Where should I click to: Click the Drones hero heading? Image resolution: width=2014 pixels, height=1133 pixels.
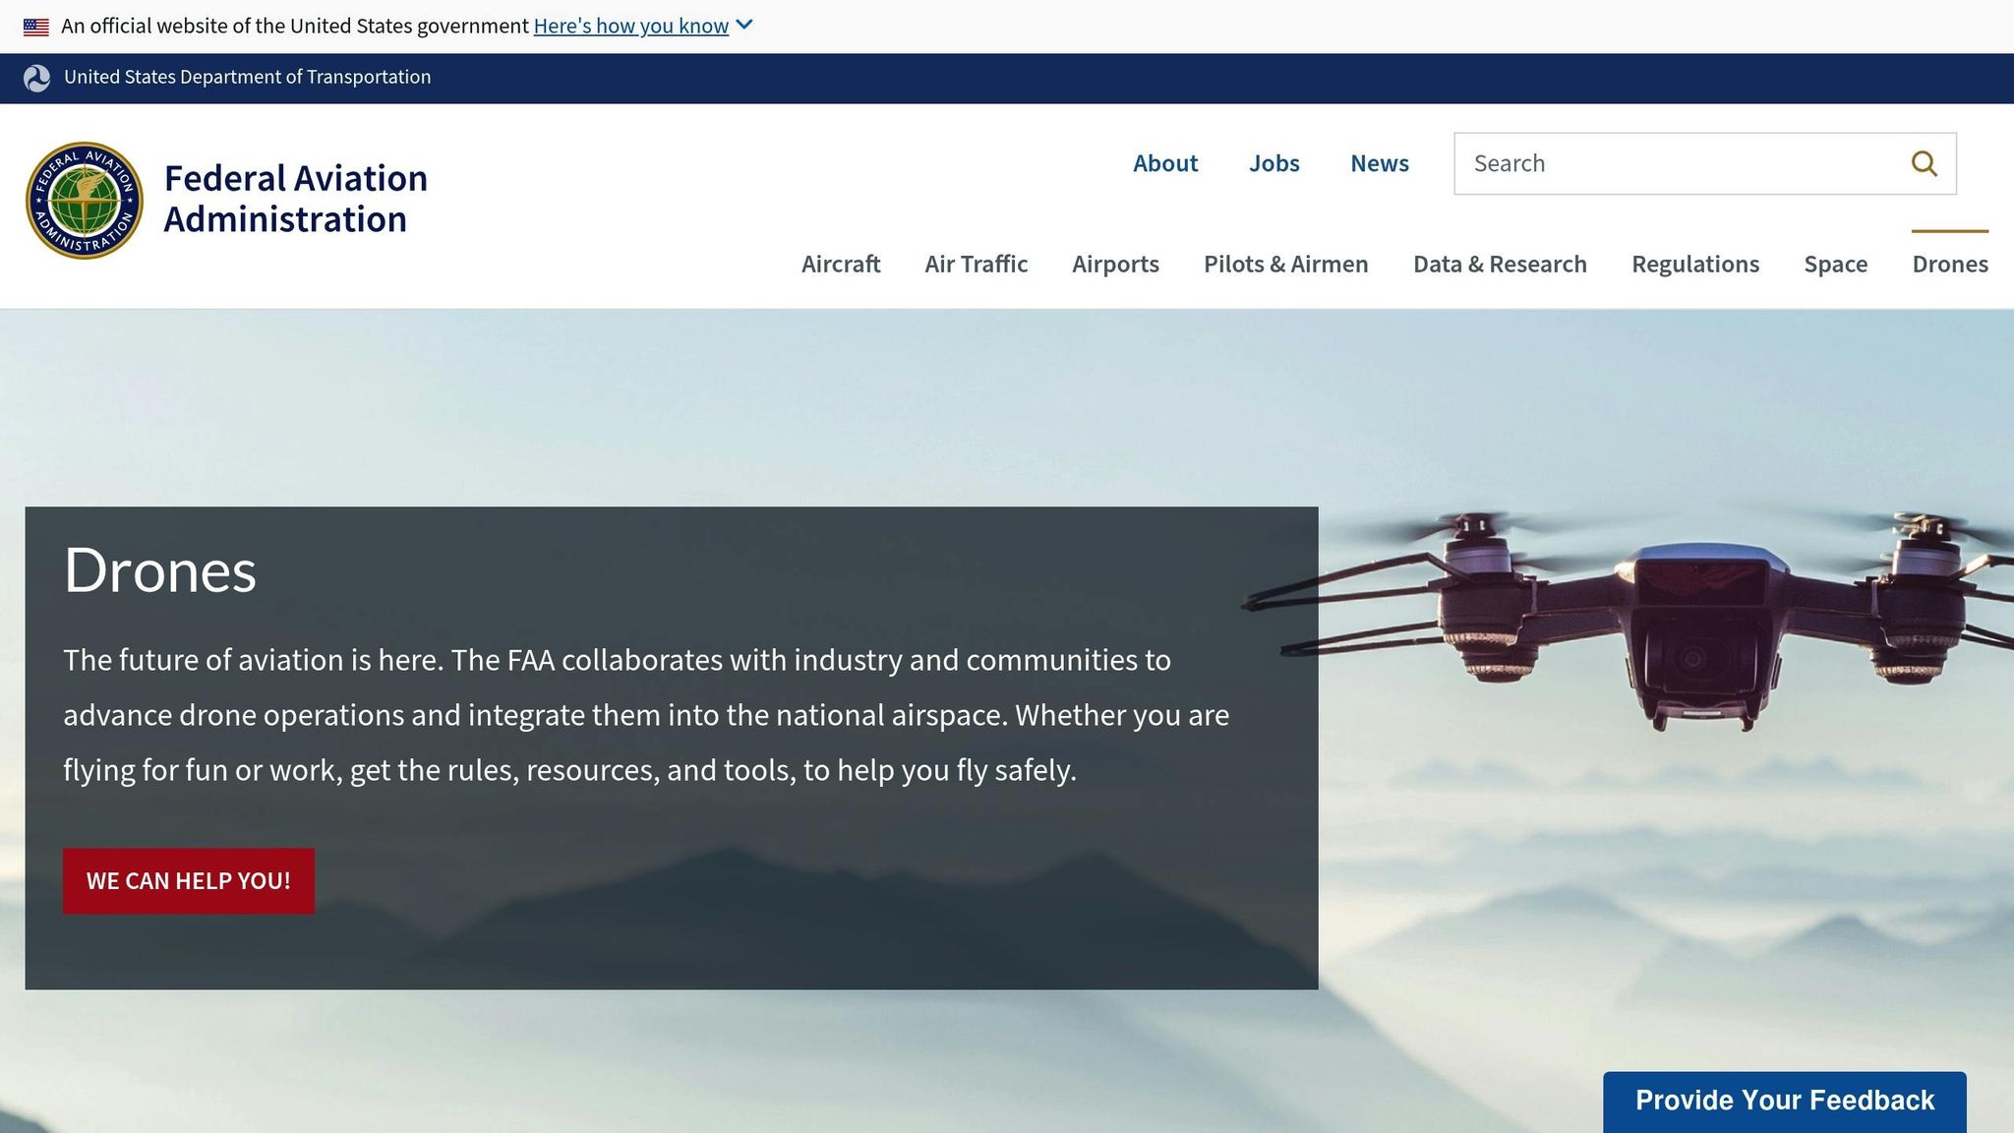[160, 570]
